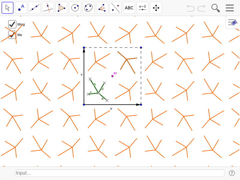Click the blue point at dashed corner
Viewport: 240px width, 180px height.
tap(141, 48)
